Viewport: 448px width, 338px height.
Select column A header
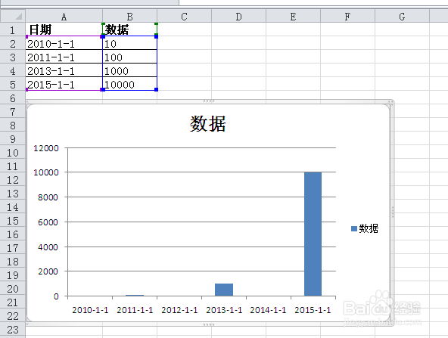click(64, 17)
